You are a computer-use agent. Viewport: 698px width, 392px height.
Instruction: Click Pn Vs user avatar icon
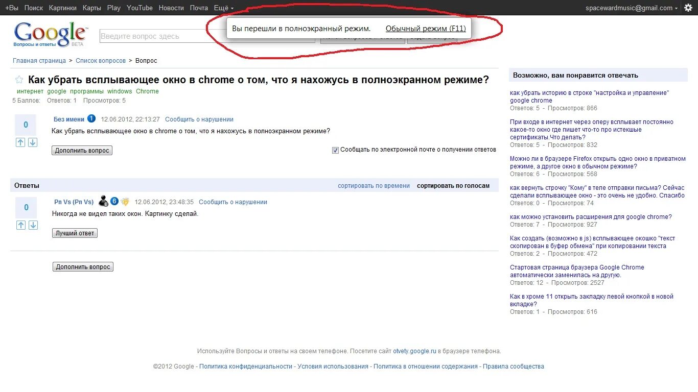tap(103, 201)
